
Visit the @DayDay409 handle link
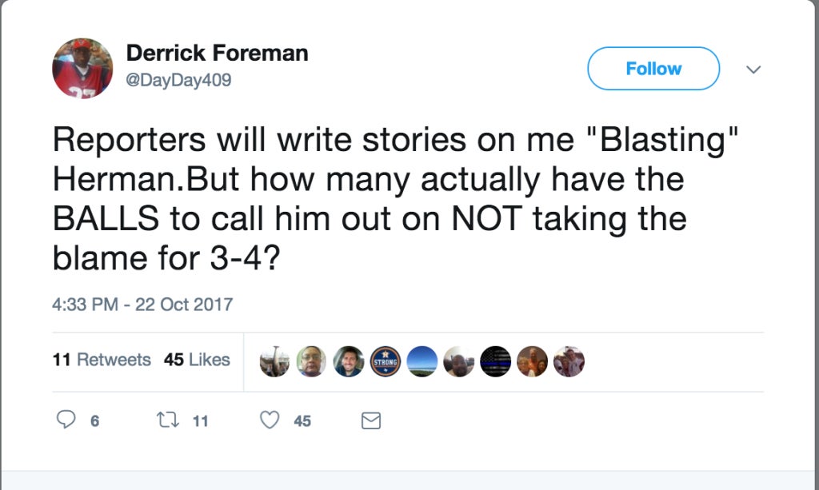coord(178,80)
